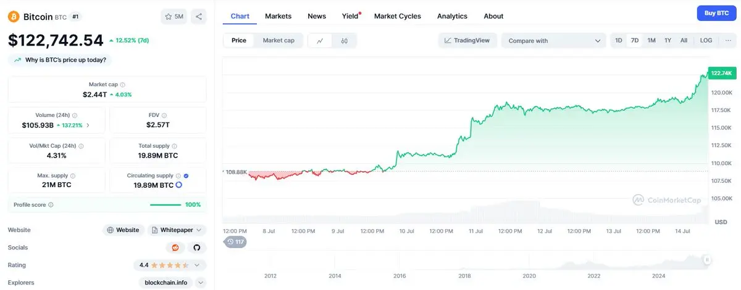Set chart range to 1Y
This screenshot has height=290, width=741.
668,41
